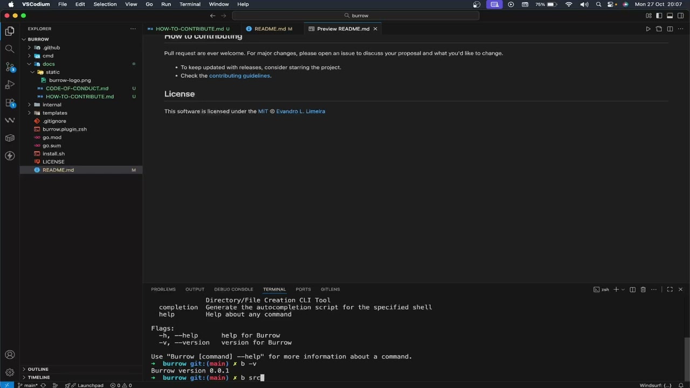Synchronize changes icon next to main branch
690x388 pixels.
[x=43, y=385]
